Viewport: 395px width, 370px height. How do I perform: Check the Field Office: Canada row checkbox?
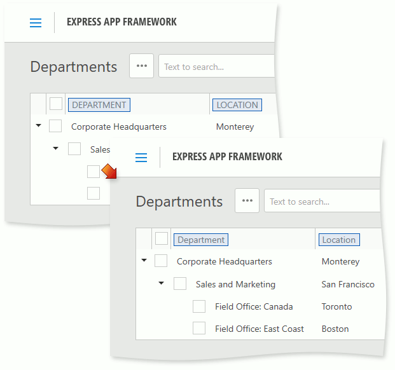[199, 306]
